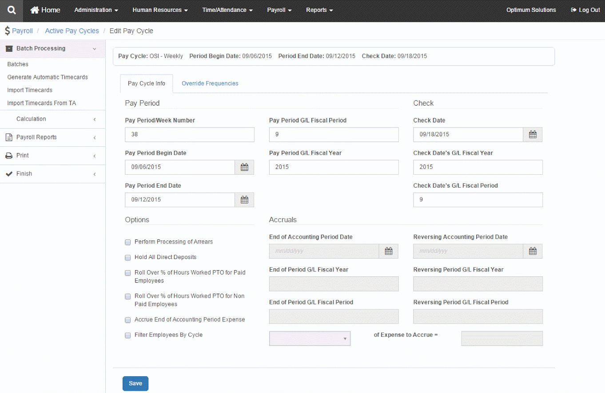Switch to the Override Frequencies tab
The height and width of the screenshot is (393, 605).
[210, 83]
